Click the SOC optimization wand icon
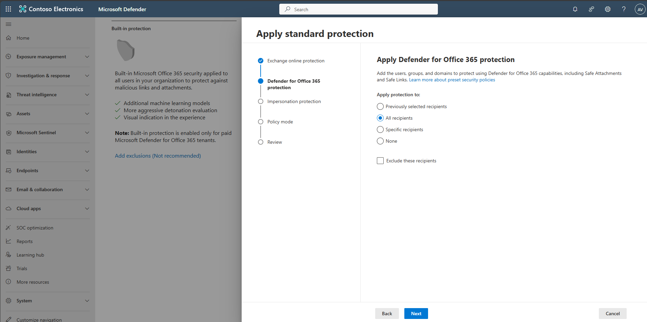This screenshot has height=322, width=647. point(8,228)
